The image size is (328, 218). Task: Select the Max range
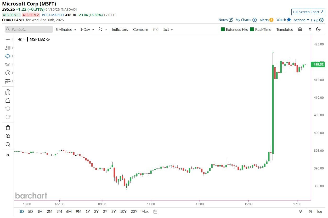tap(145, 211)
